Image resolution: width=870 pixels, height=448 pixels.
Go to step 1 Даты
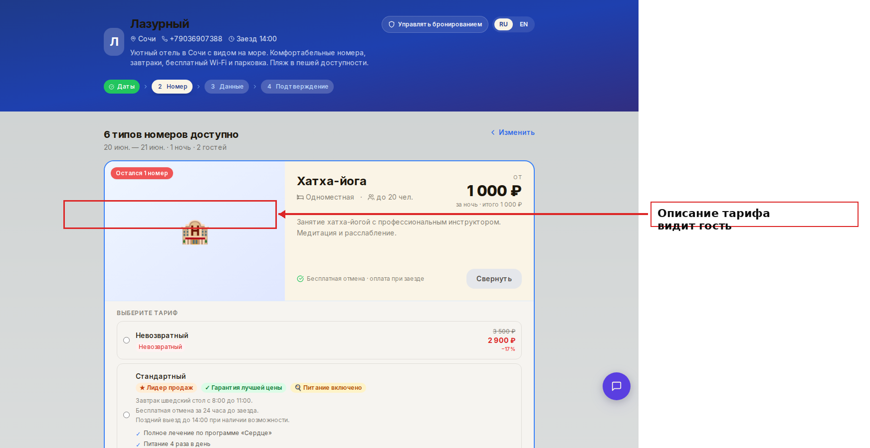pyautogui.click(x=122, y=87)
